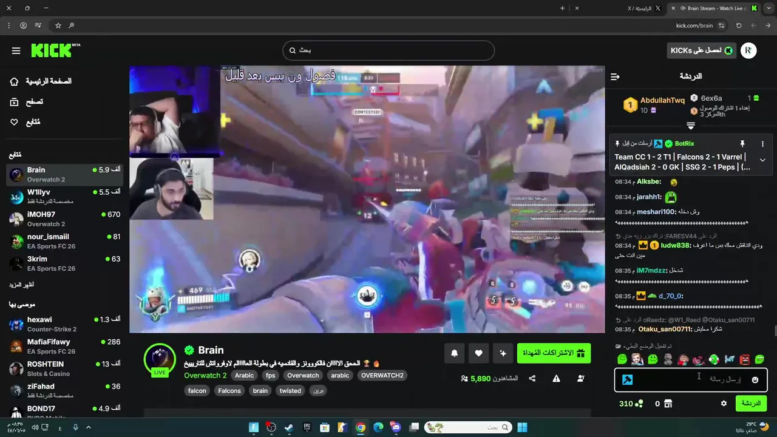Viewport: 777px width, 437px height.
Task: Open the Kick shop icon
Action: (x=668, y=404)
